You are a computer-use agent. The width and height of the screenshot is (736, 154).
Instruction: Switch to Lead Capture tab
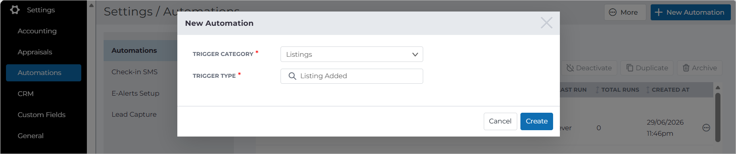[x=134, y=114]
